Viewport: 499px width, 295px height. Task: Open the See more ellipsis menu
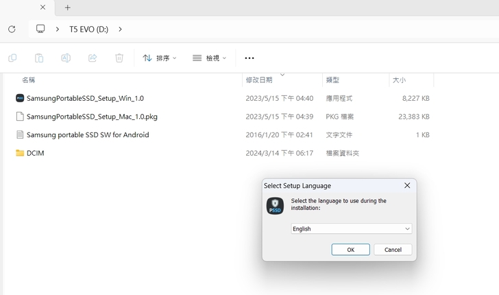coord(249,58)
